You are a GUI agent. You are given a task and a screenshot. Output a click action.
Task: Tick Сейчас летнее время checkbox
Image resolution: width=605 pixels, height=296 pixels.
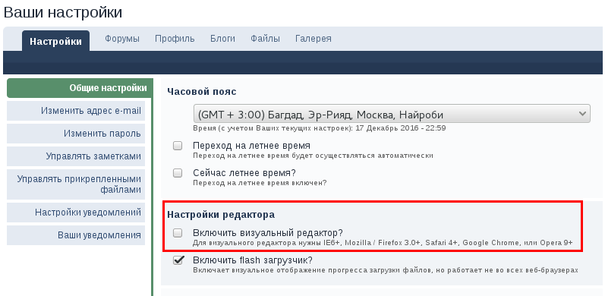[178, 173]
